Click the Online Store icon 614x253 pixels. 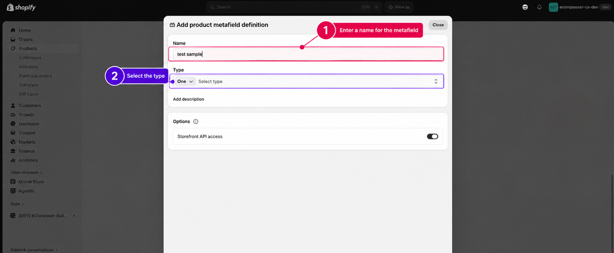[x=13, y=182]
